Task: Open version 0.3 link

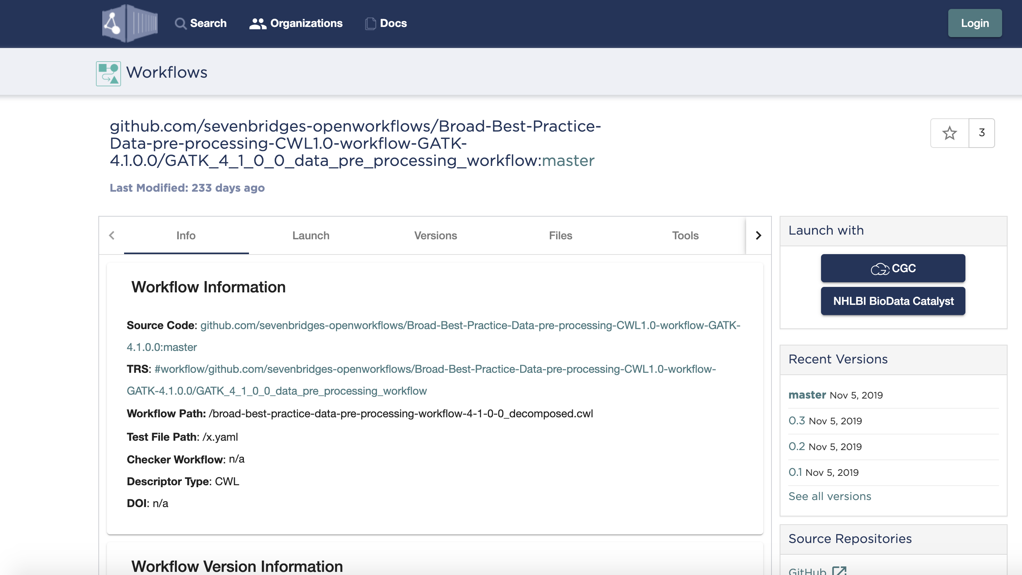Action: tap(796, 421)
